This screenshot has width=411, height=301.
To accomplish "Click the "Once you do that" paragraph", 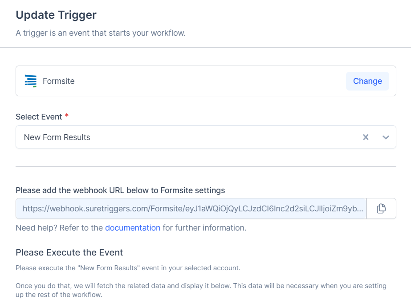I will tap(200, 290).
